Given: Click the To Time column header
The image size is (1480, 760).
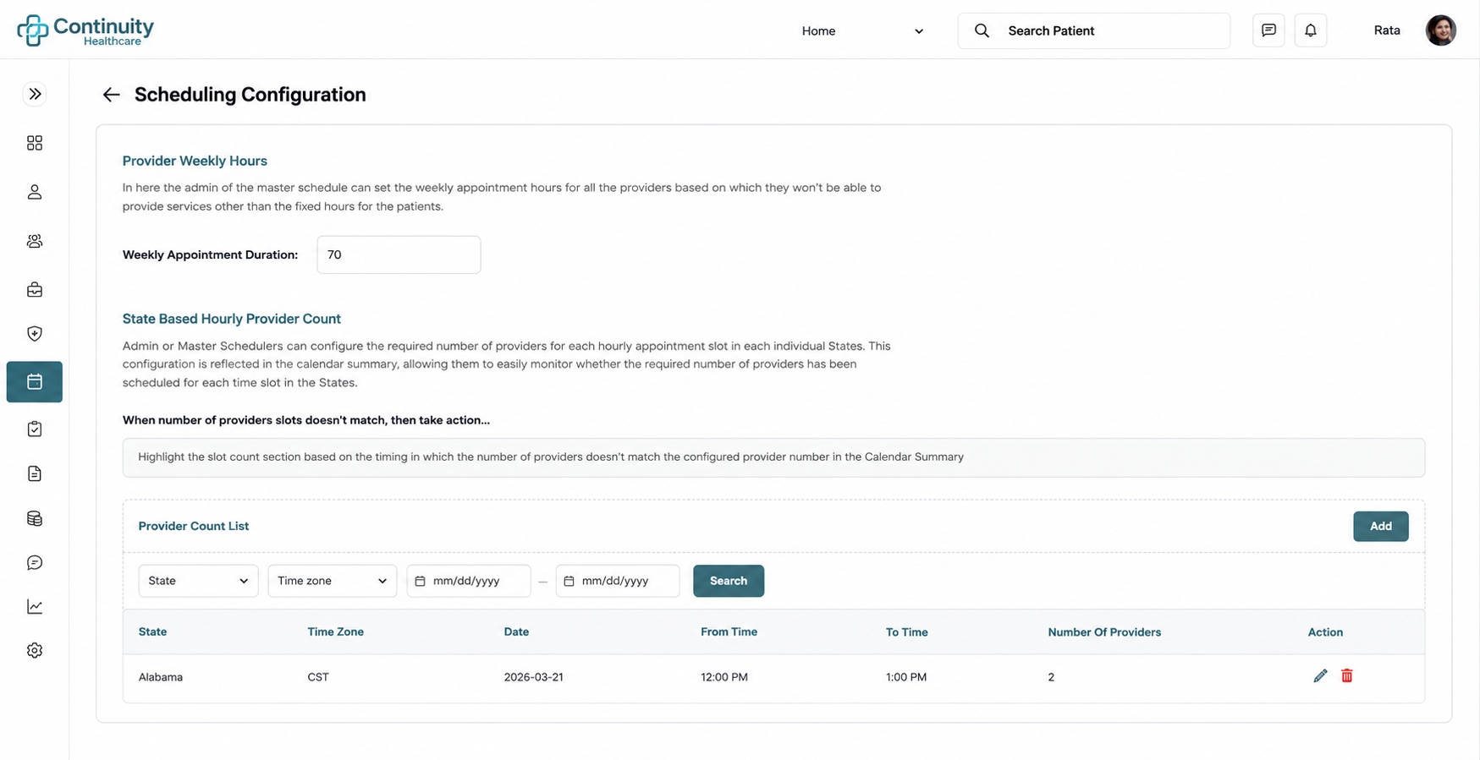Looking at the screenshot, I should 906,632.
